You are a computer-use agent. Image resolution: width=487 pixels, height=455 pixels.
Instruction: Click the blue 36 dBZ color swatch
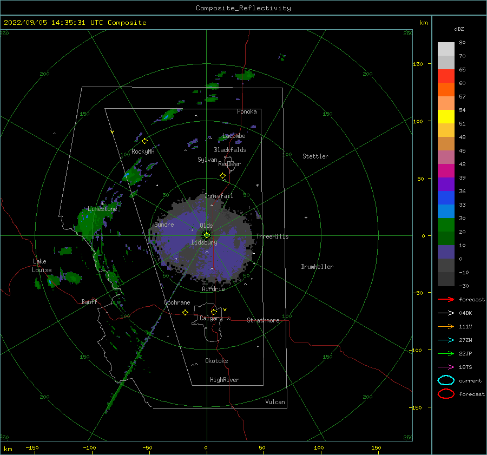[446, 197]
